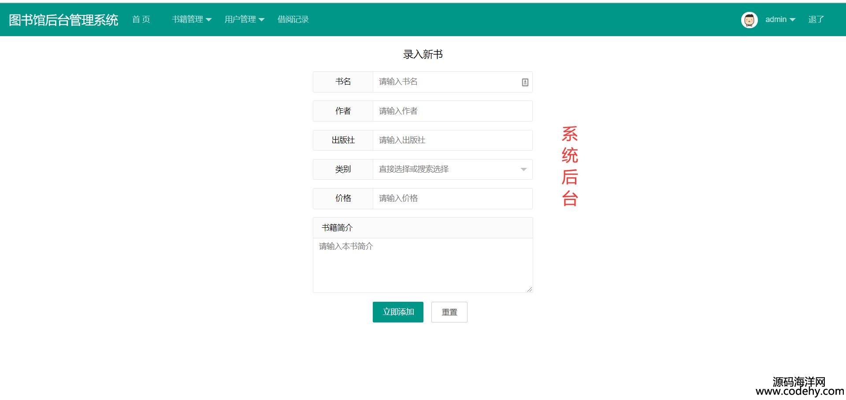Screen dimensions: 846x400
Task: Click the autofill icon in 书名 field
Action: click(x=525, y=82)
